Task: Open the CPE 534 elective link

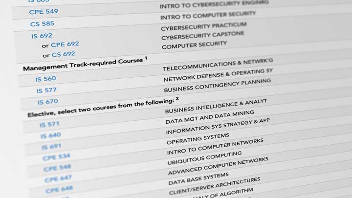Action: 56,157
